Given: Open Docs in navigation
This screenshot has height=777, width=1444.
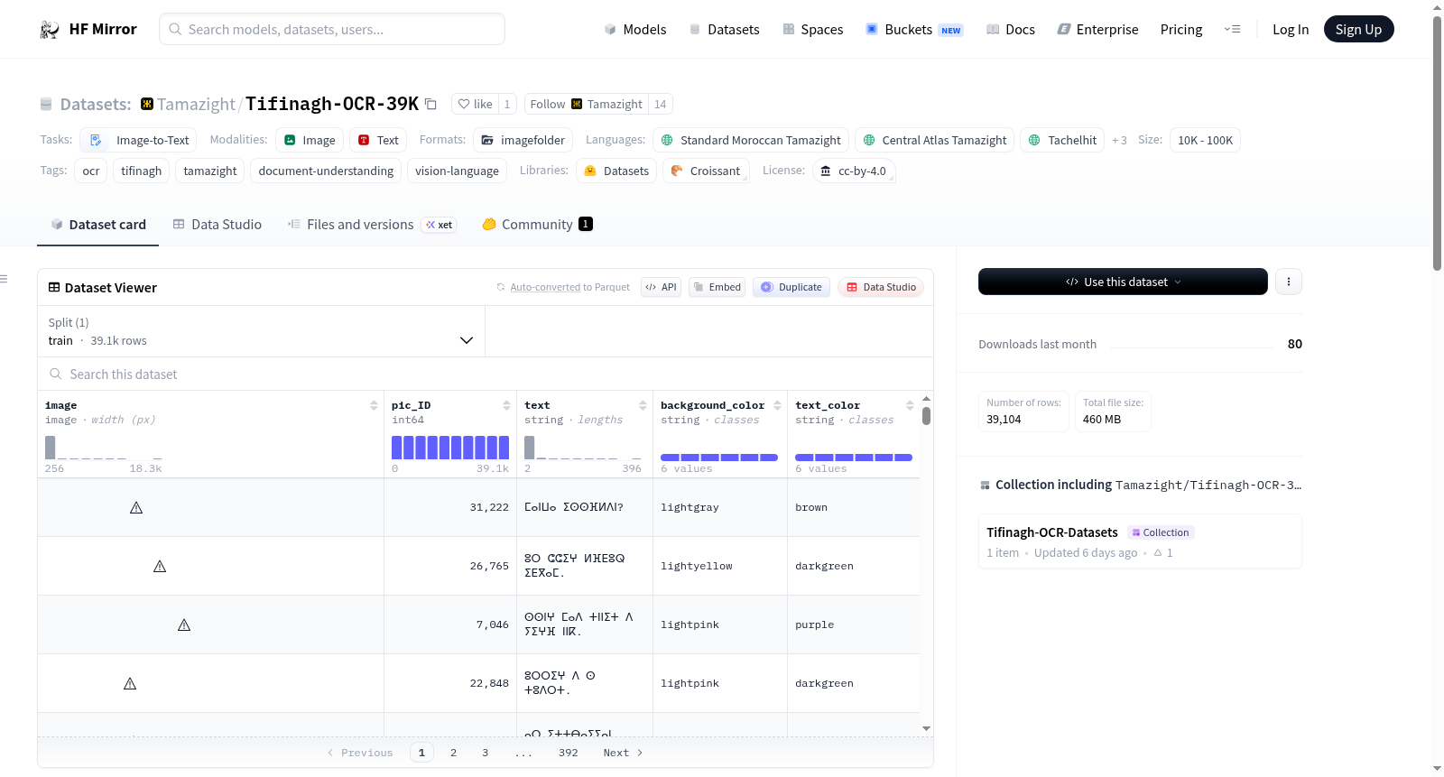Looking at the screenshot, I should [1011, 30].
